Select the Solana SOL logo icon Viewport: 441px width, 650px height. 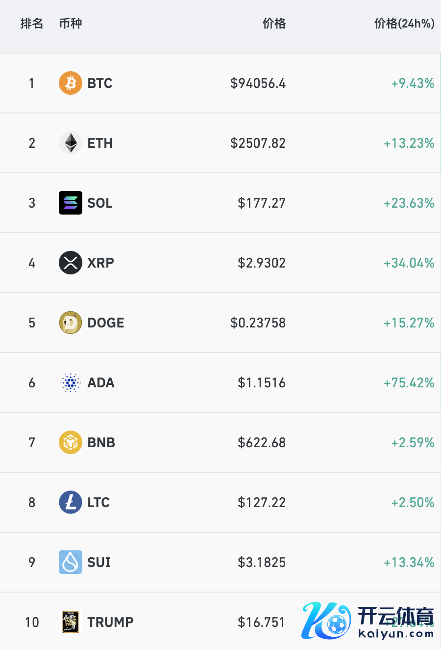pyautogui.click(x=71, y=203)
